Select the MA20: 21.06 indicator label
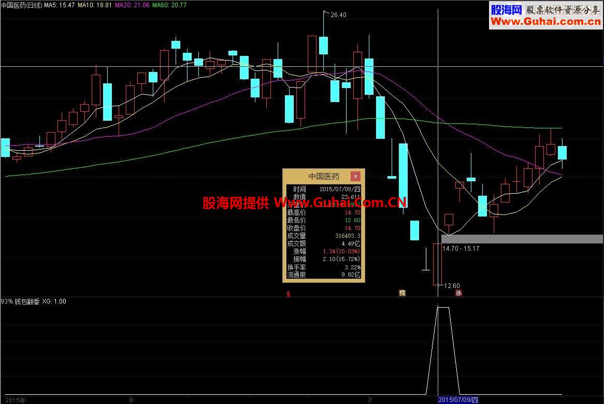Viewport: 604px width, 404px height. coord(132,5)
